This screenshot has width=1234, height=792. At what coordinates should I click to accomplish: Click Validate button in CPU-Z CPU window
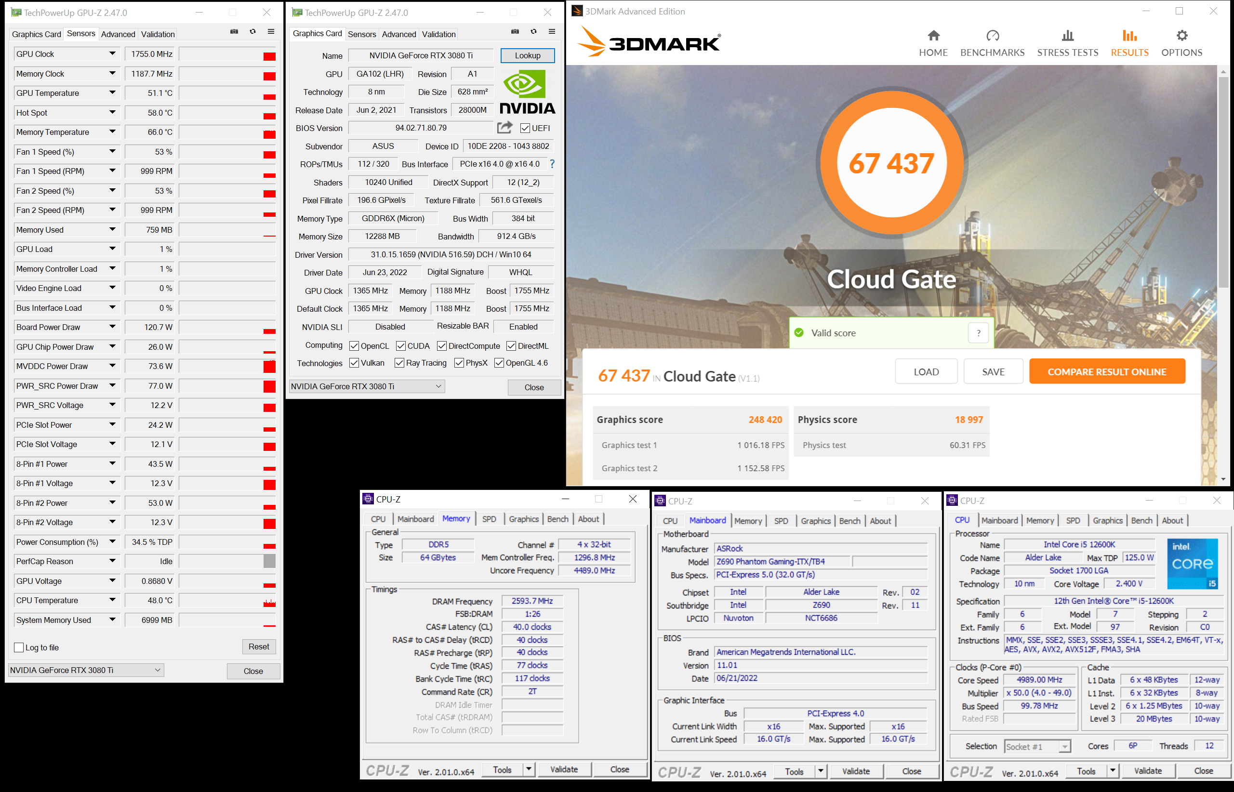click(x=1148, y=770)
